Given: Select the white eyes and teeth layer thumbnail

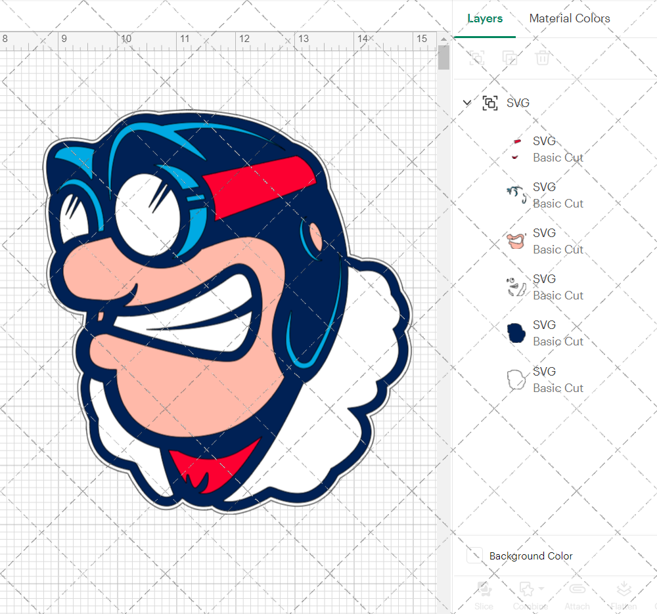Looking at the screenshot, I should click(x=516, y=287).
